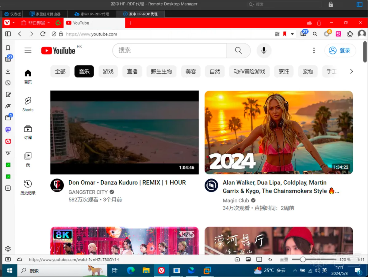This screenshot has height=277, width=368.
Task: Toggle the Vivaldi side panel from address bar
Action: 8,34
